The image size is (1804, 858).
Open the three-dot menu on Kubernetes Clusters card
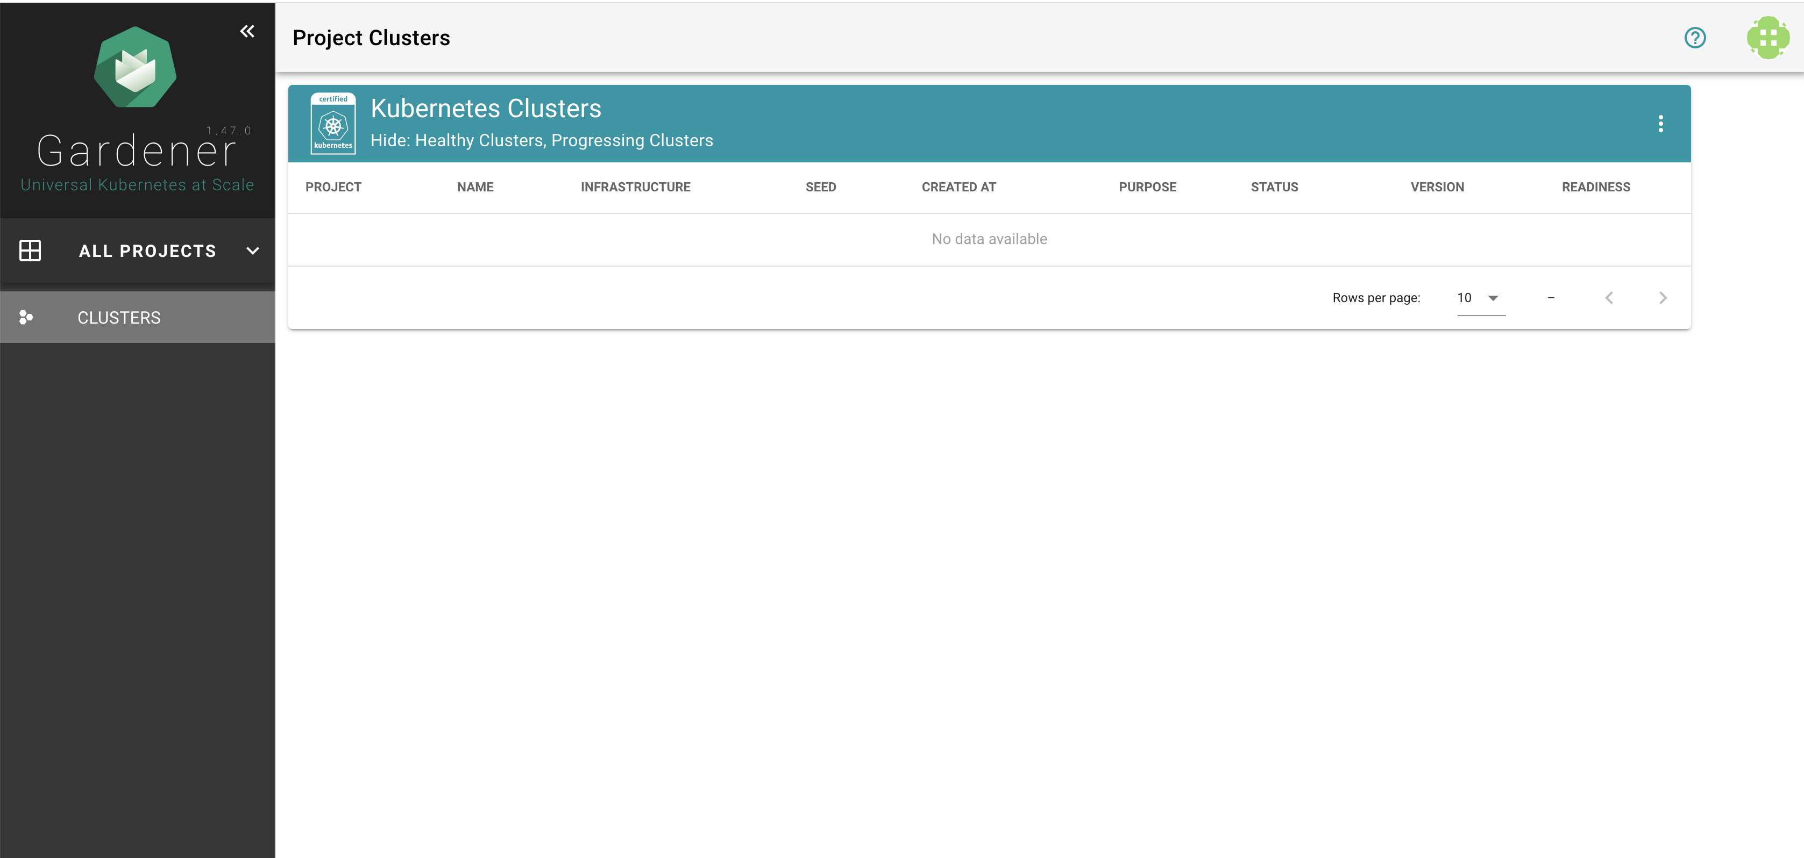click(x=1661, y=123)
